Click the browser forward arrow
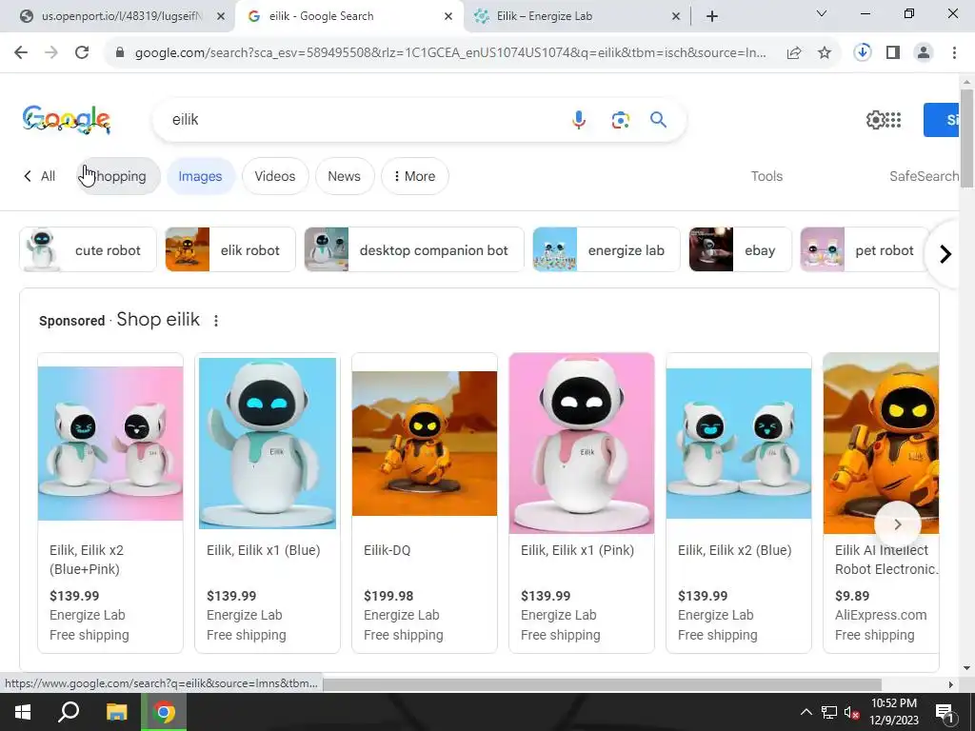Viewport: 975px width, 731px height. (x=51, y=53)
